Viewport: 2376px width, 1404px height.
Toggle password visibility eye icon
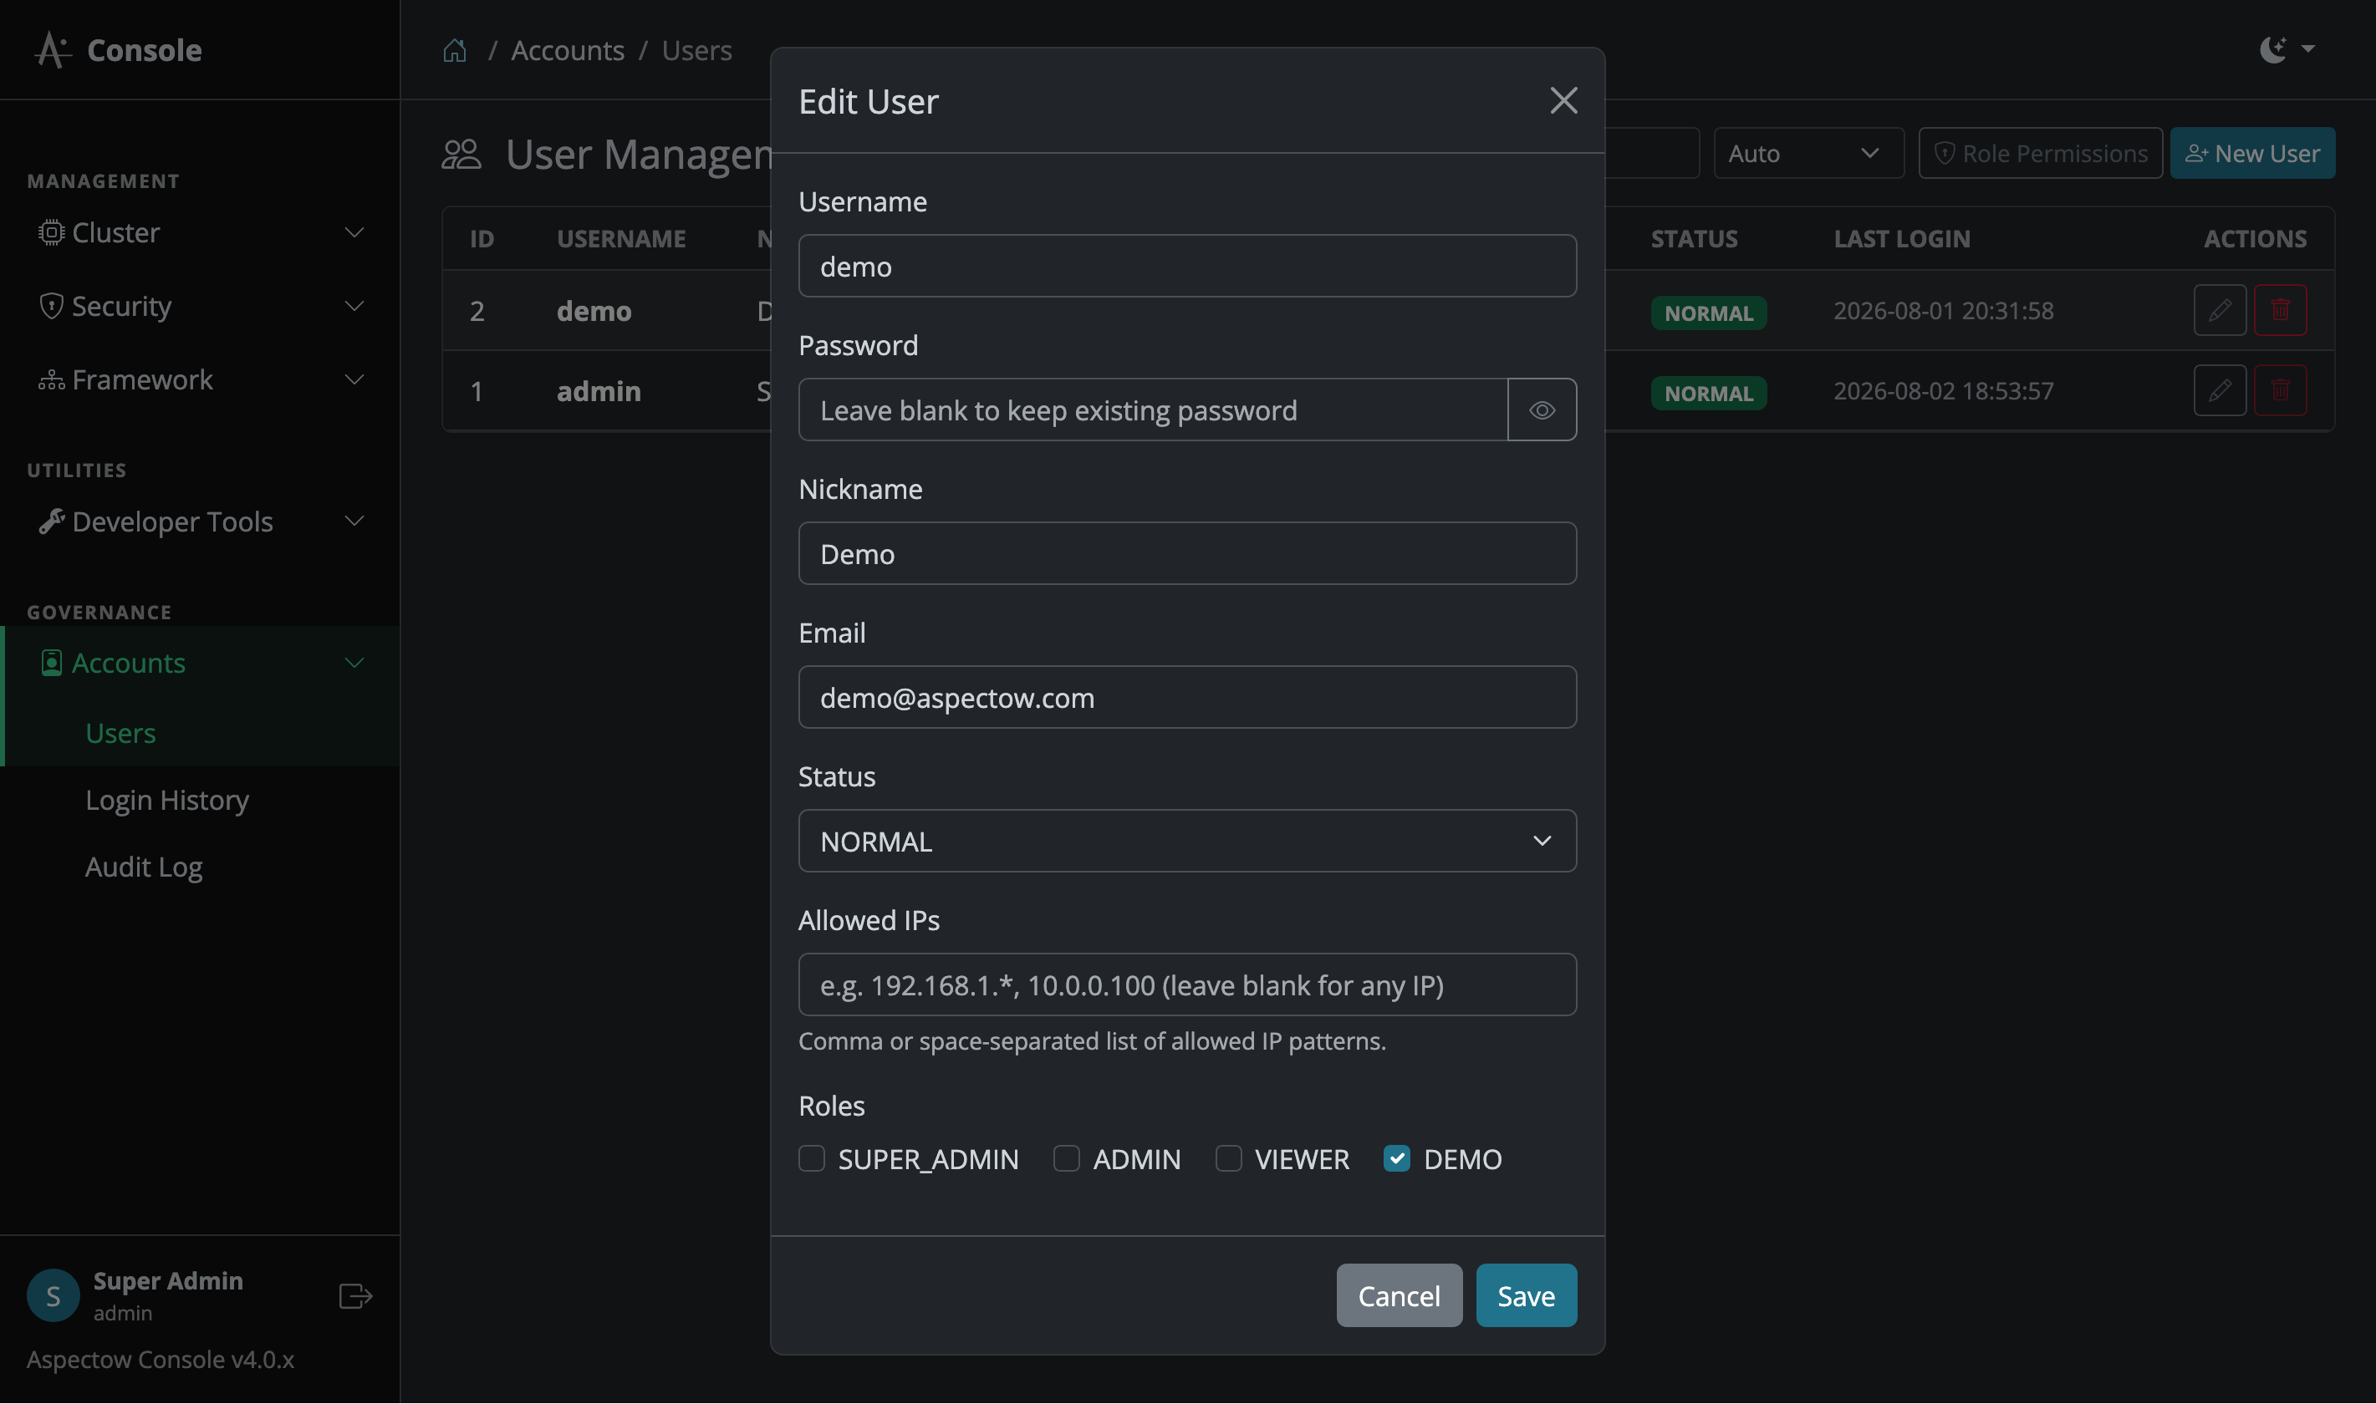1542,409
